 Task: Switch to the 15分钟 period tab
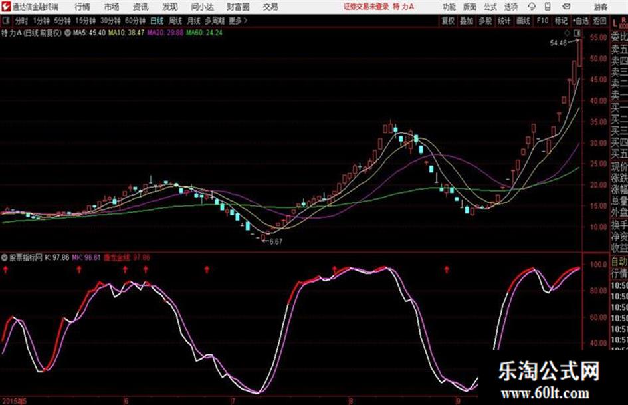(x=85, y=21)
